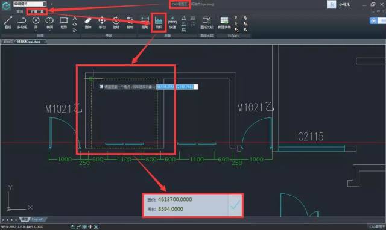Toggle the grid display icon in status bar
Image resolution: width=386 pixels, height=230 pixels.
[x=84, y=226]
